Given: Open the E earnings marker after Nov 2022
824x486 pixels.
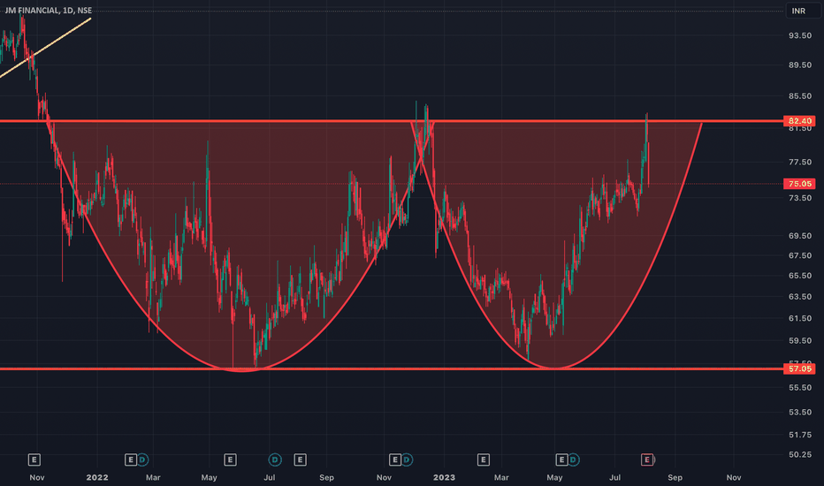Looking at the screenshot, I should [394, 460].
